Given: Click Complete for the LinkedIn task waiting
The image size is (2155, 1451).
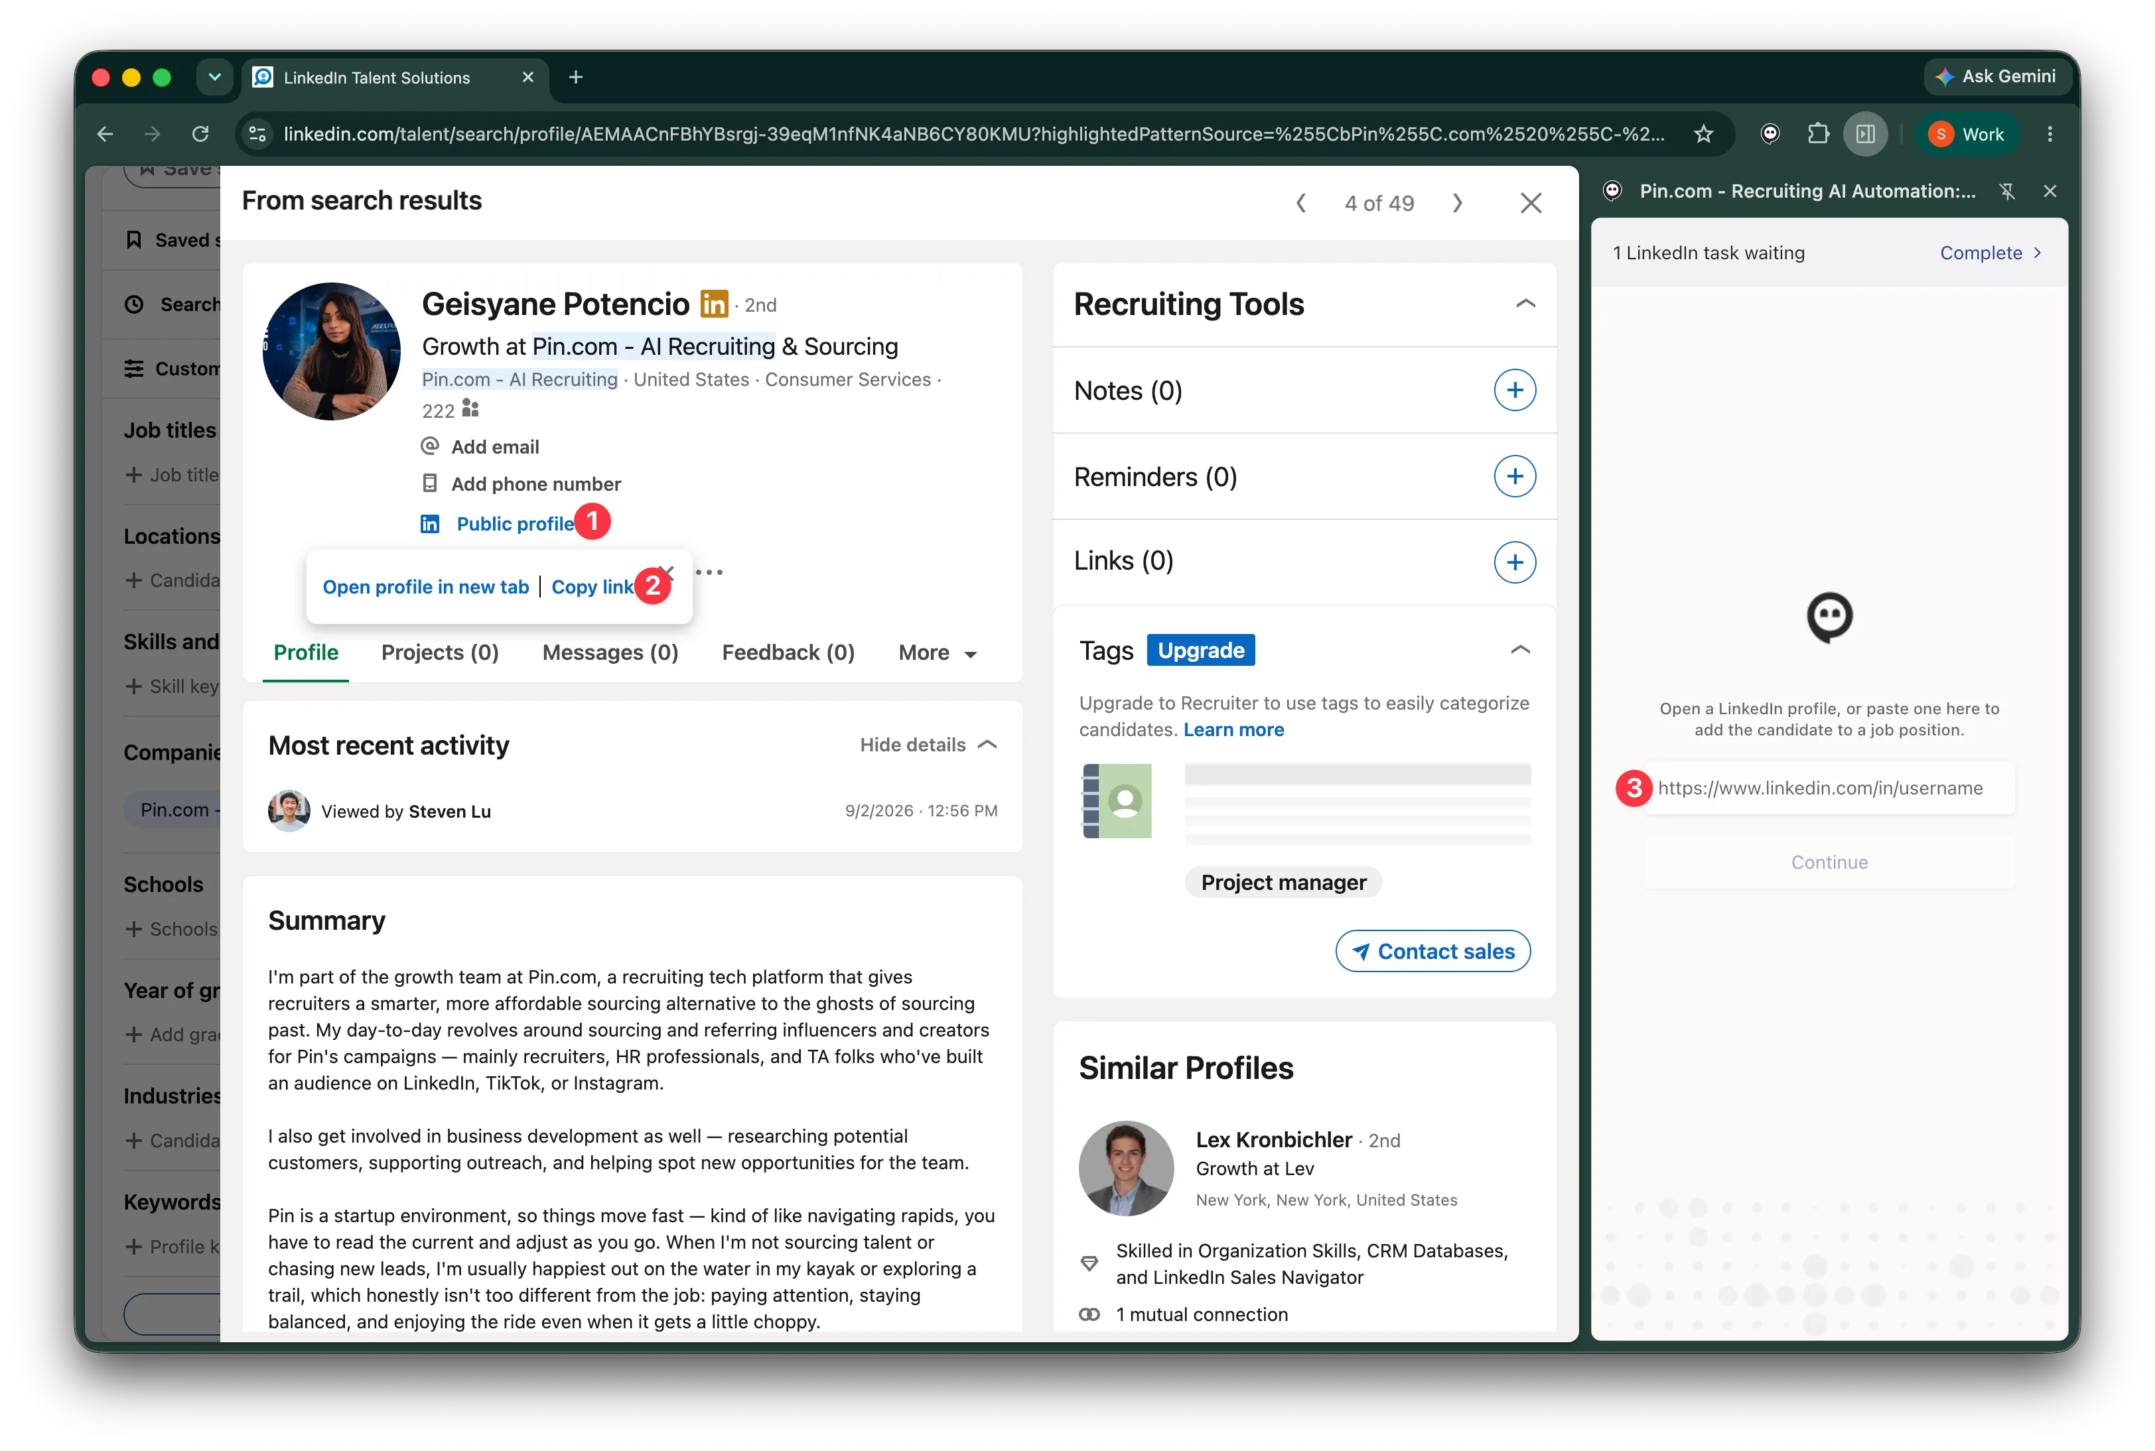Looking at the screenshot, I should (x=1990, y=253).
